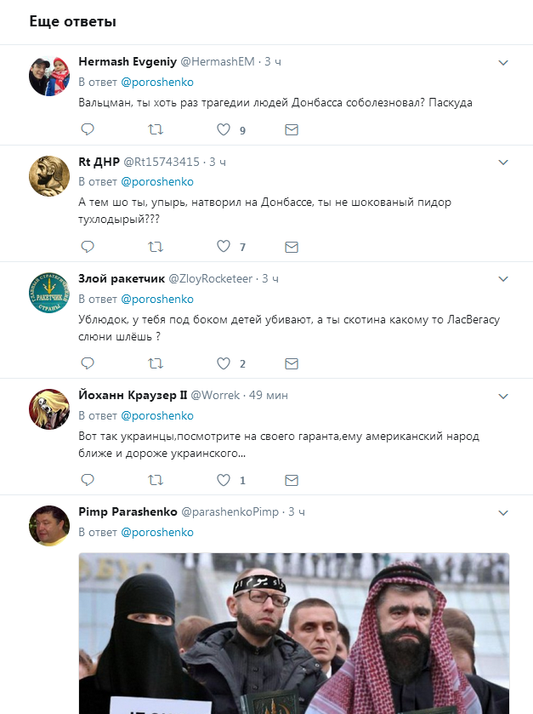Open @poroshenko mention in Hermash Evgeniy's reply
The image size is (533, 714).
(x=157, y=83)
